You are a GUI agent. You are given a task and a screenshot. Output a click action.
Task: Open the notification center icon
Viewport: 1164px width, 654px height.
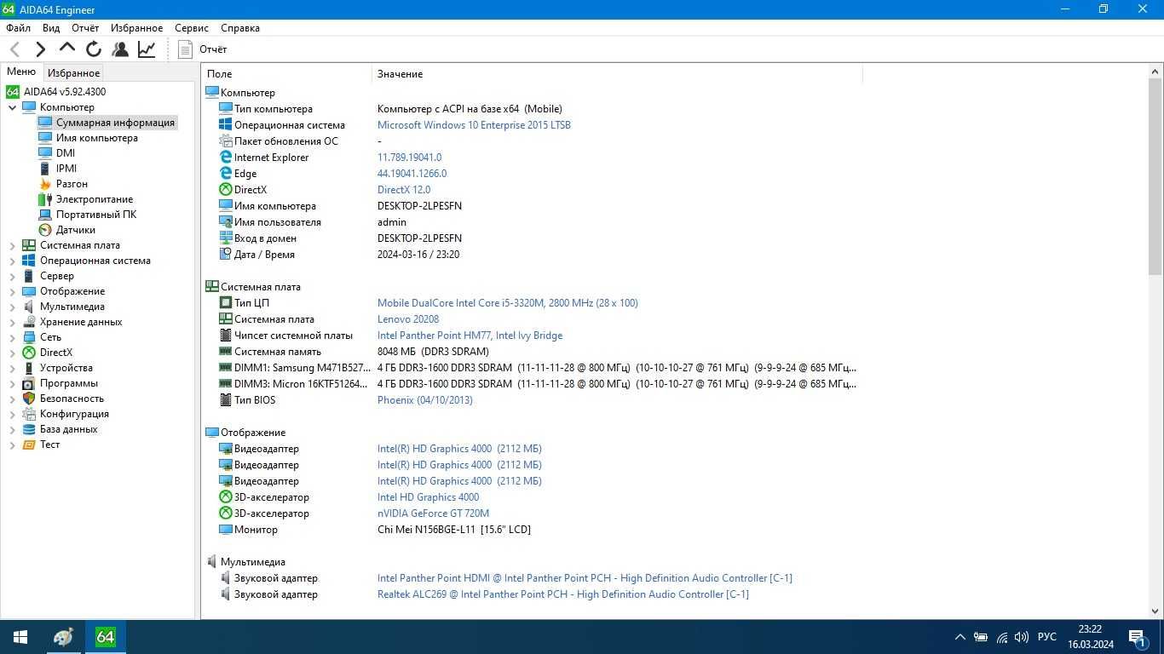click(1137, 637)
